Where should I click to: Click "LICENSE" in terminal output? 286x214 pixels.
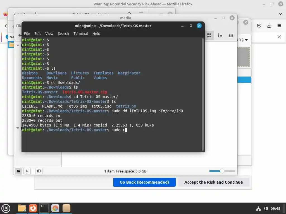point(30,106)
